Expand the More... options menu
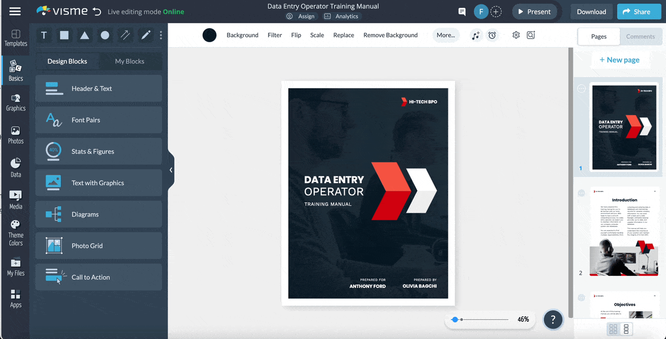Screen dimensions: 666x339 pos(446,35)
